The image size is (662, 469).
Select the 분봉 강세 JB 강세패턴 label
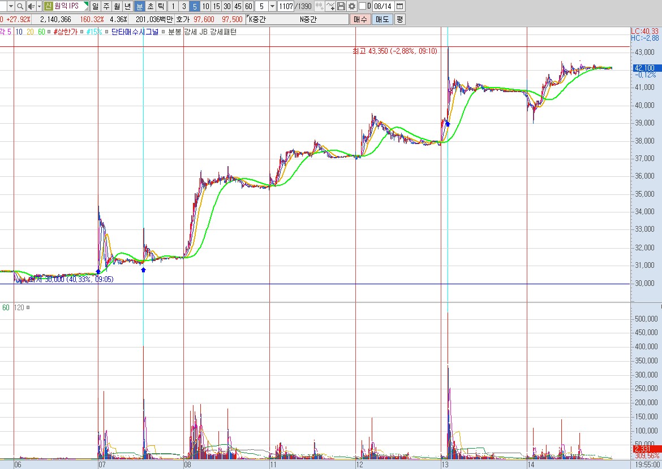pyautogui.click(x=202, y=32)
